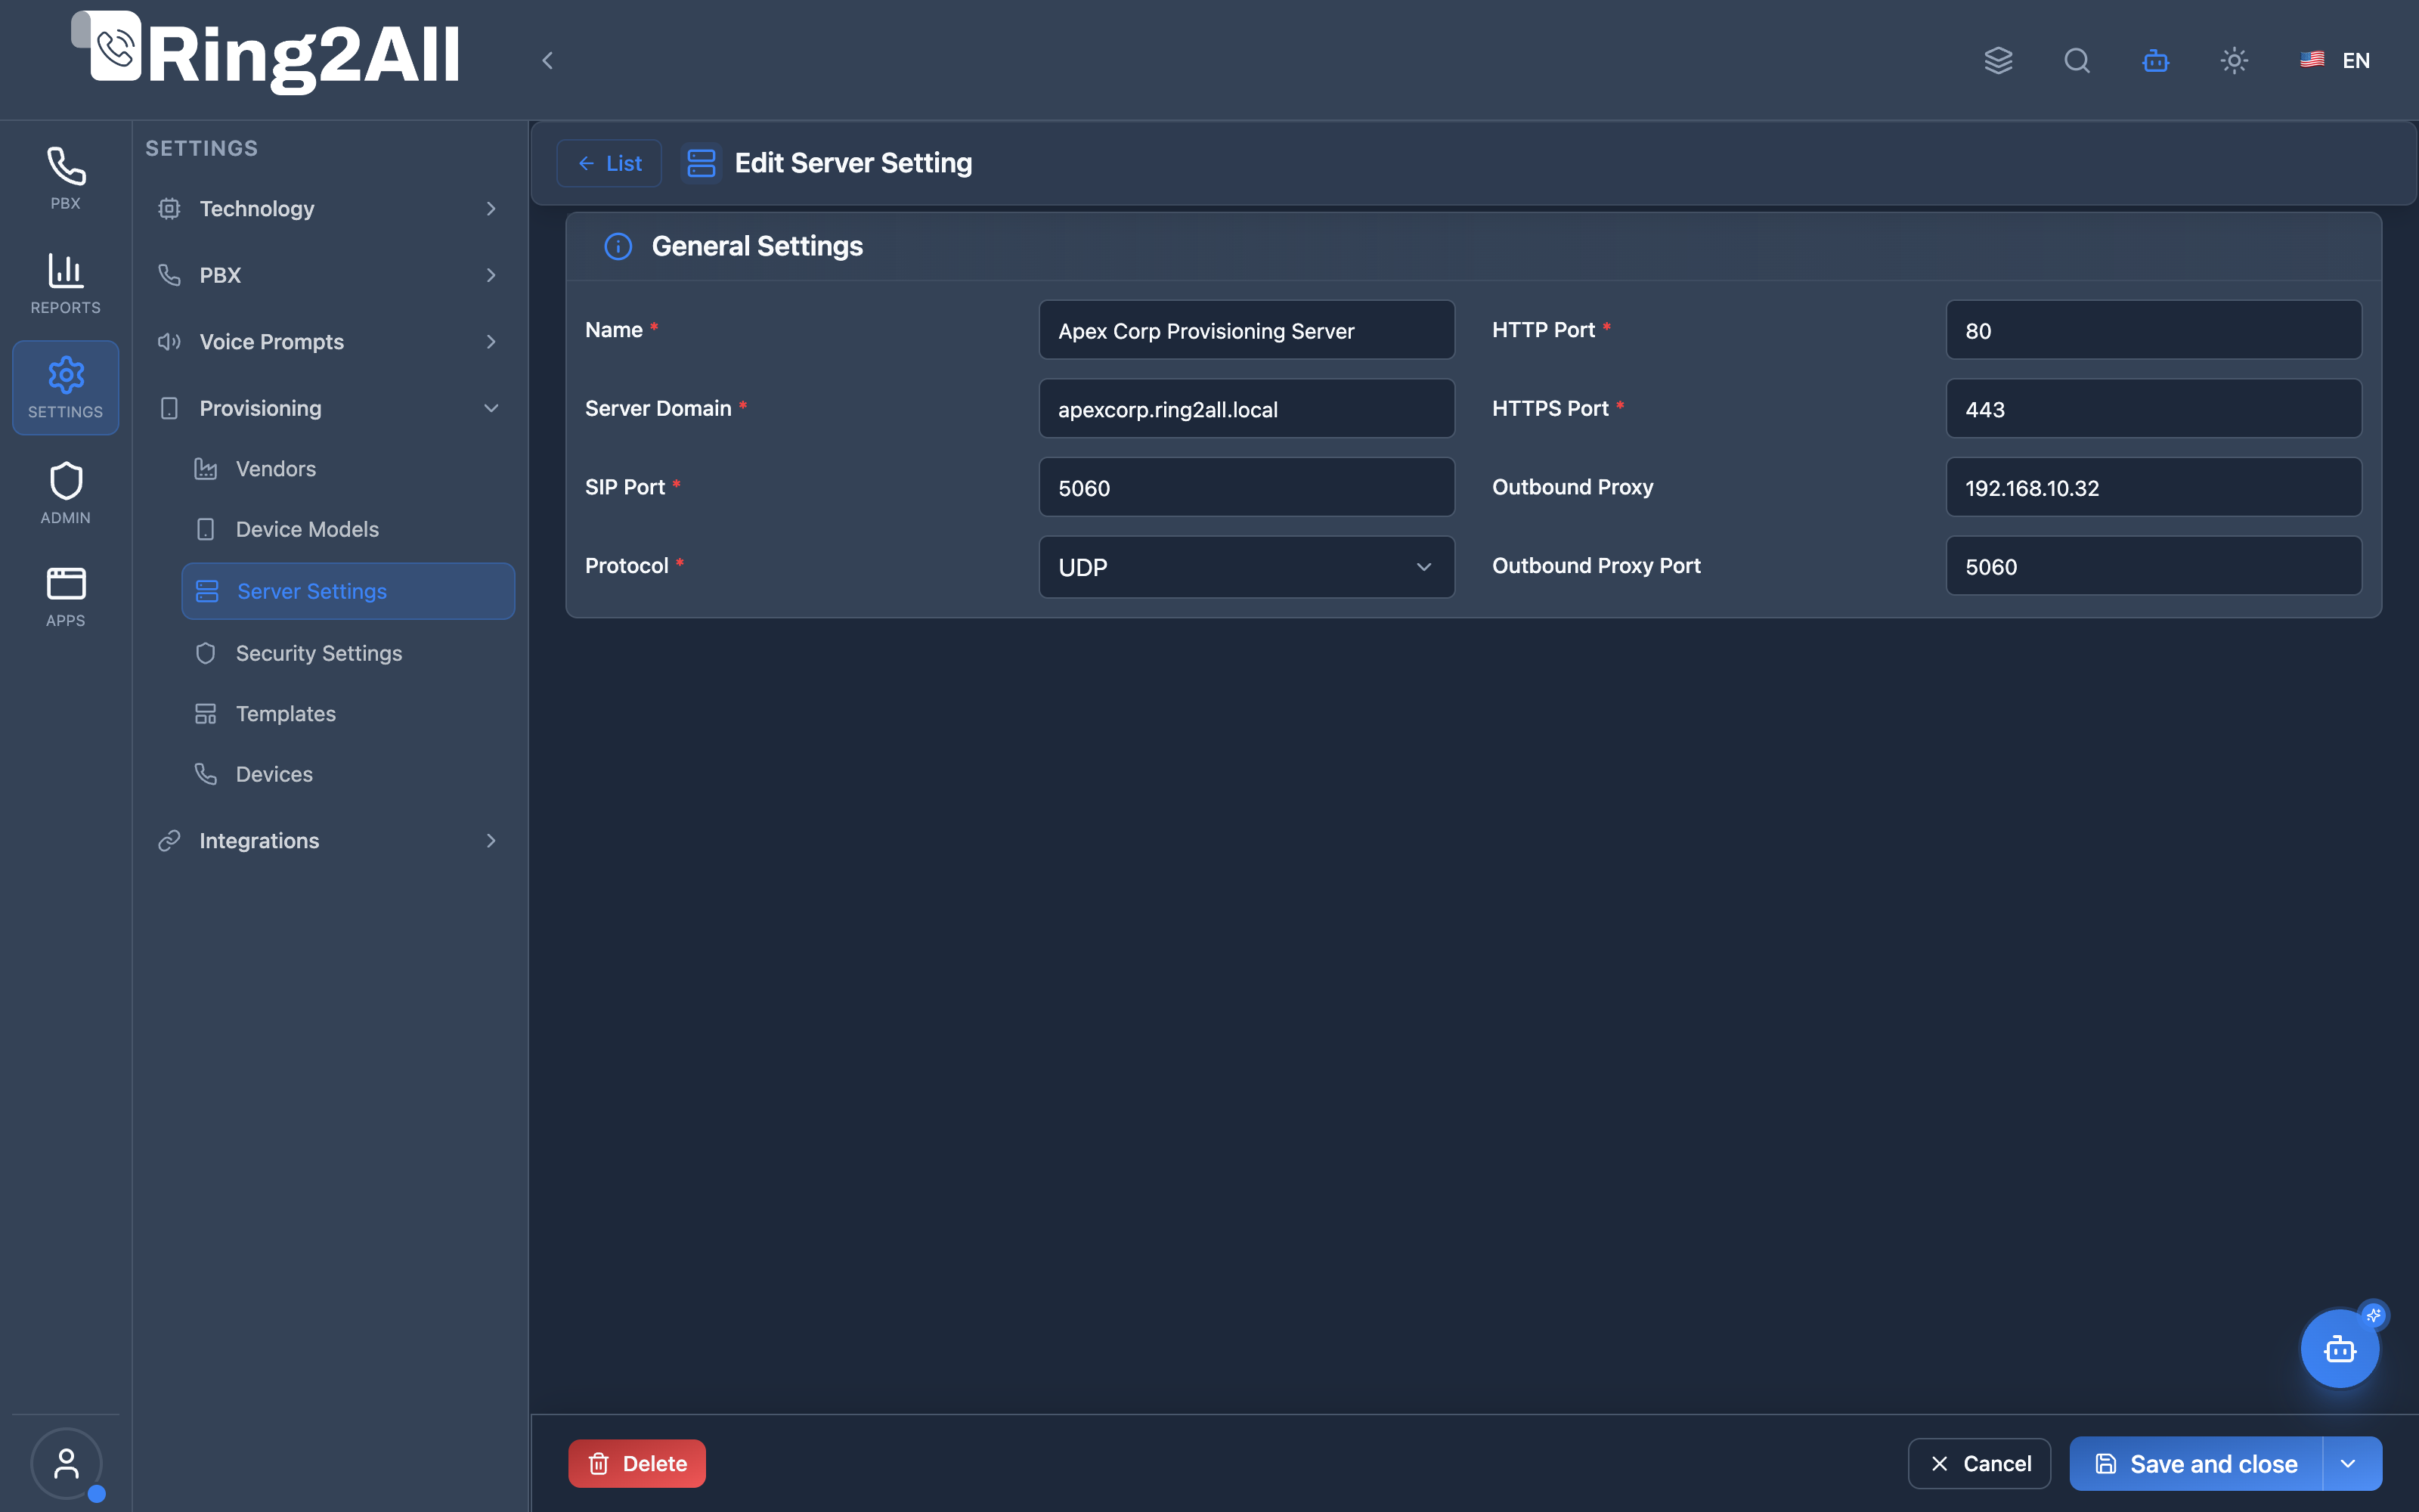This screenshot has width=2419, height=1512.
Task: Collapse the sidebar with the back chevron
Action: (548, 60)
